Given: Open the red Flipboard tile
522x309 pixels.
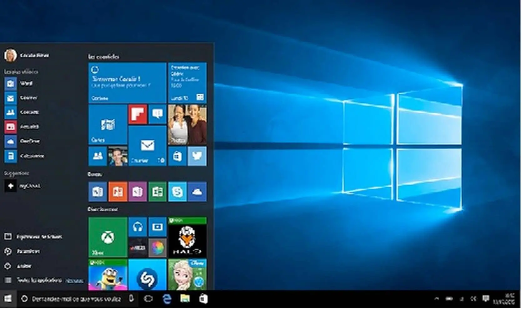Looking at the screenshot, I should tap(138, 114).
